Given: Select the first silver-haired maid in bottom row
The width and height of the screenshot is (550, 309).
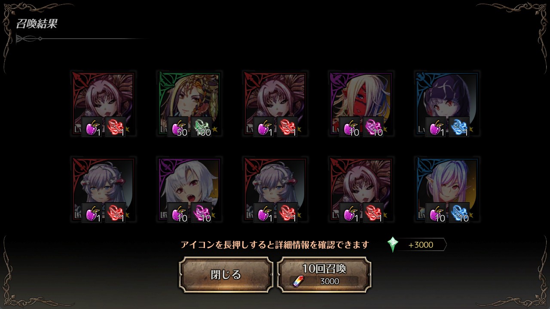Looking at the screenshot, I should coord(103,190).
